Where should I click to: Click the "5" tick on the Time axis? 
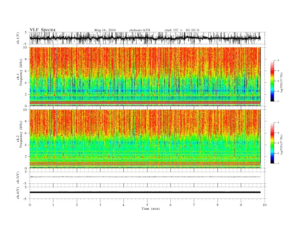click(x=147, y=205)
